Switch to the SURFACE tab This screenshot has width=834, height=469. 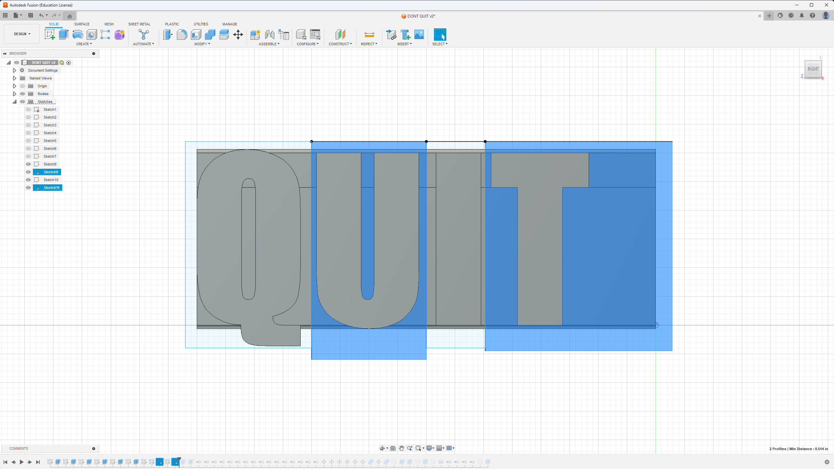82,24
